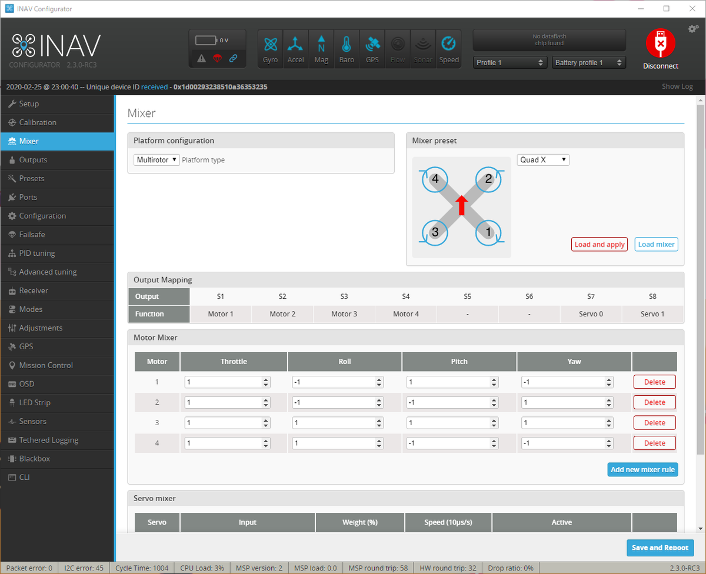Click motor 3 Yaw input field
Screen dimensions: 706x574
567,423
